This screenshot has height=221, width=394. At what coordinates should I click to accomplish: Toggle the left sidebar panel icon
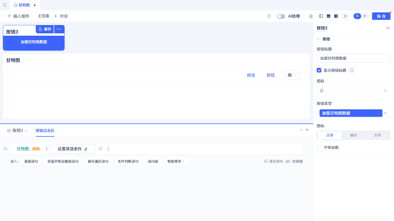point(321,16)
